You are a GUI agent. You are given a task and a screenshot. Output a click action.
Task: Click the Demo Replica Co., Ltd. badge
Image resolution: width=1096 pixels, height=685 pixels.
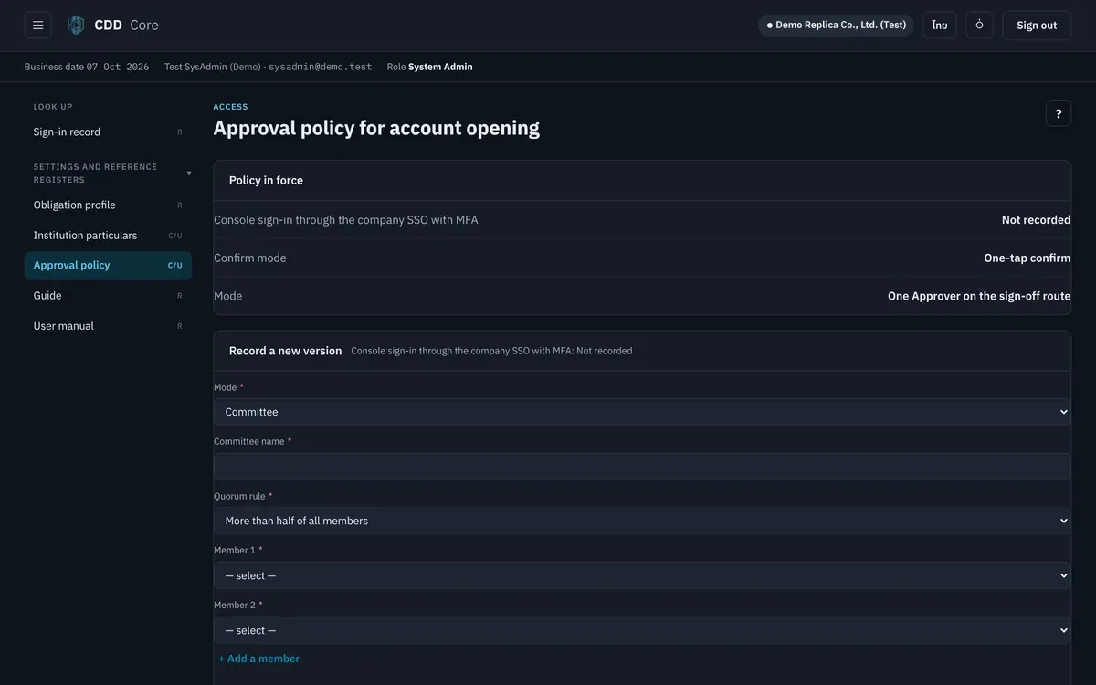[836, 26]
